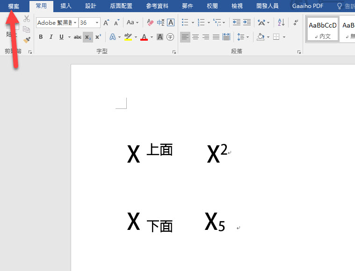Click the Copy icon
This screenshot has width=355, height=271.
(27, 29)
